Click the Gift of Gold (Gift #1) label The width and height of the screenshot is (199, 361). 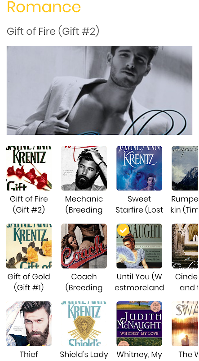pyautogui.click(x=29, y=282)
